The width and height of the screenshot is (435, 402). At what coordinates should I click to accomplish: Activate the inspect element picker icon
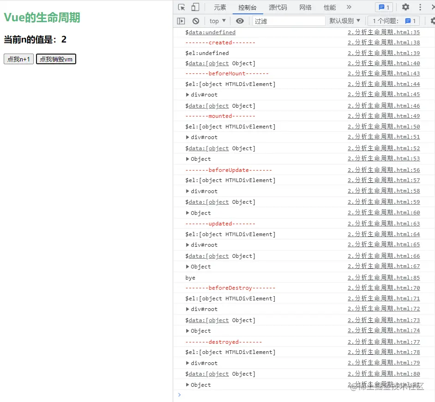pyautogui.click(x=182, y=7)
